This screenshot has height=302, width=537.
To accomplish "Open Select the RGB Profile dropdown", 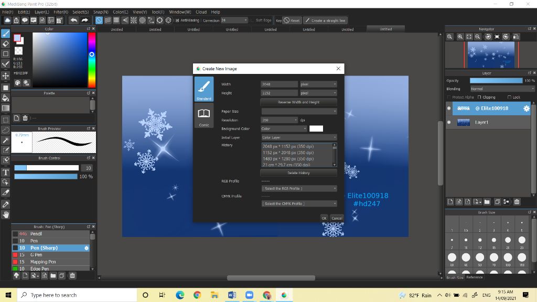I will [x=299, y=189].
